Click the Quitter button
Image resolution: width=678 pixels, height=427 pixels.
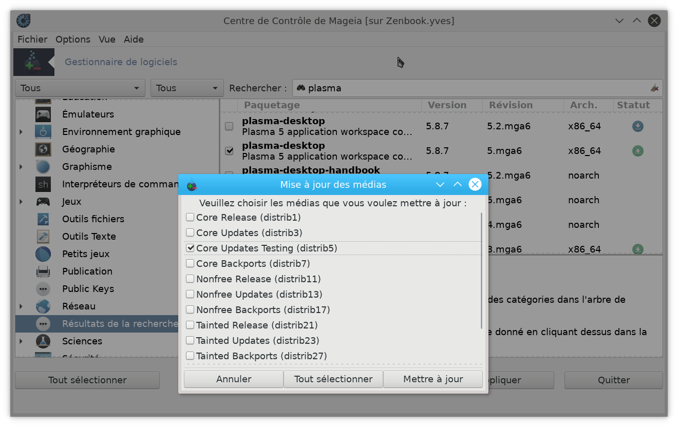(x=614, y=380)
